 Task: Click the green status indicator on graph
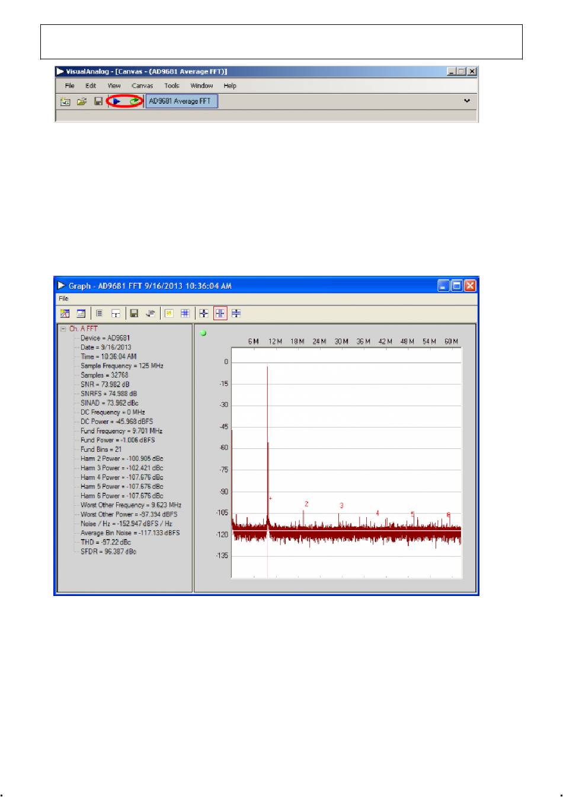[x=203, y=333]
